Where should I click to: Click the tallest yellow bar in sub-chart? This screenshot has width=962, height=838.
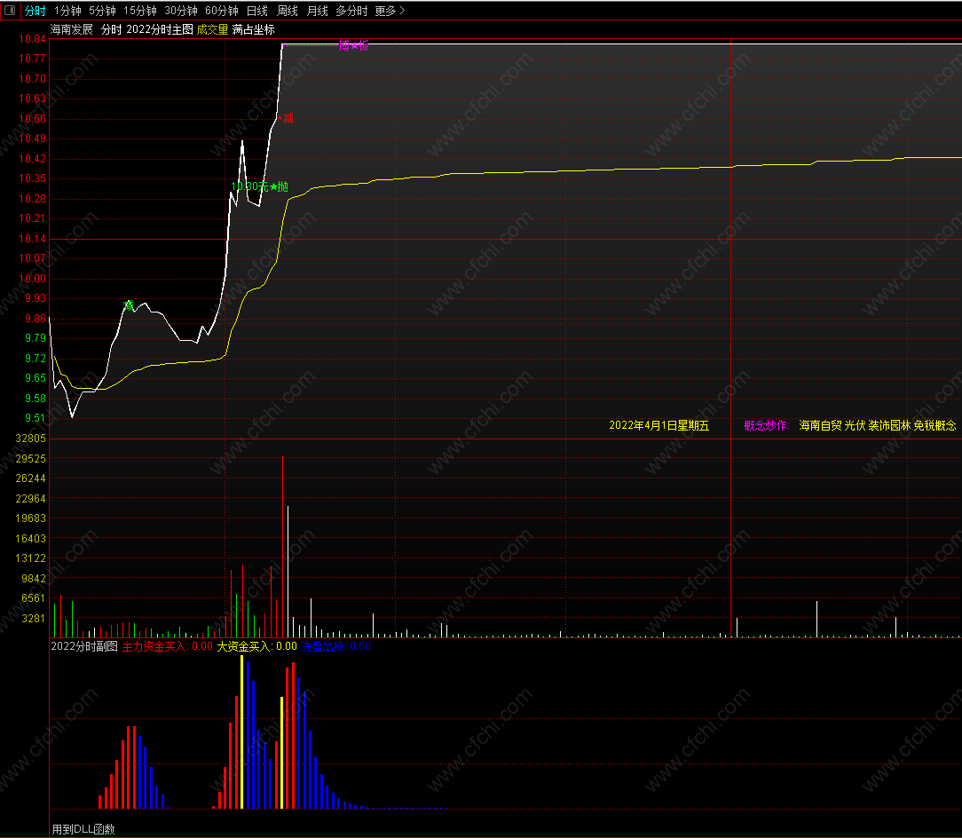coord(241,731)
